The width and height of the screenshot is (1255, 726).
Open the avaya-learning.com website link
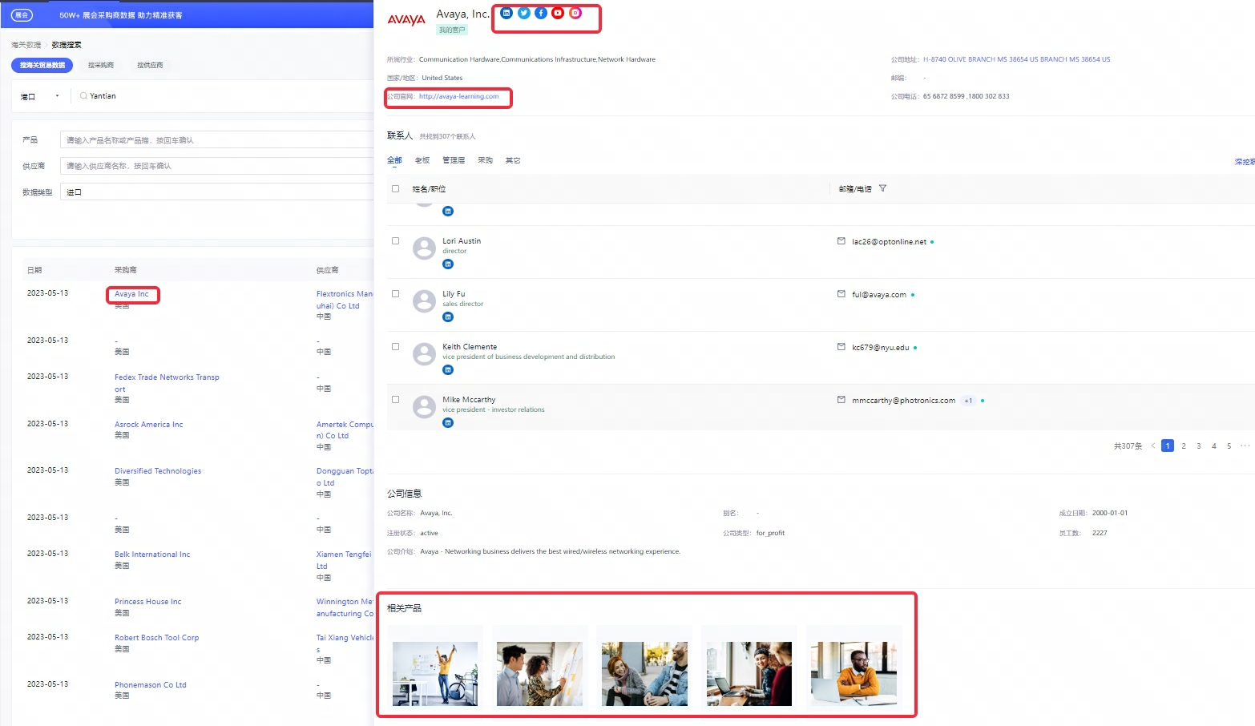point(458,96)
